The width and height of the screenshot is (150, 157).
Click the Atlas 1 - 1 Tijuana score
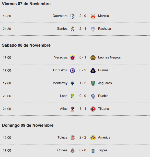tap(83, 109)
